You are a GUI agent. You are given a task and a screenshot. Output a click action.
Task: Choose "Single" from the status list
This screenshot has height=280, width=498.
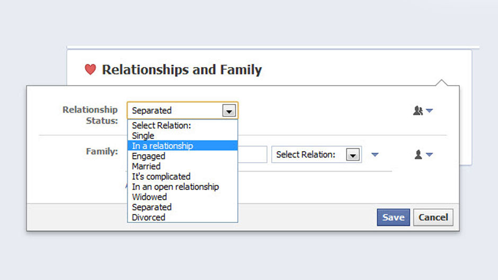click(143, 136)
